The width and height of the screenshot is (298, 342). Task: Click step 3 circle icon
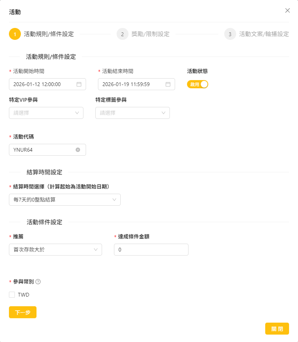pyautogui.click(x=230, y=34)
